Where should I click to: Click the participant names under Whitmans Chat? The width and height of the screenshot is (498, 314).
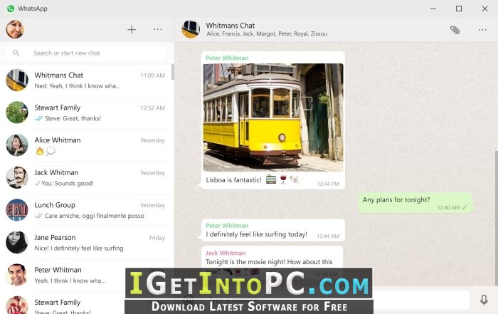[x=267, y=33]
